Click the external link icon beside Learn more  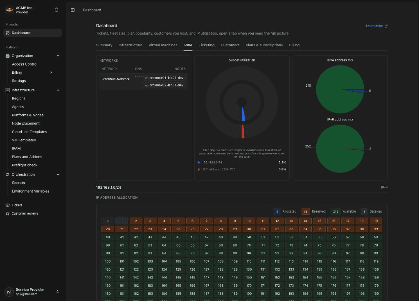tap(386, 26)
